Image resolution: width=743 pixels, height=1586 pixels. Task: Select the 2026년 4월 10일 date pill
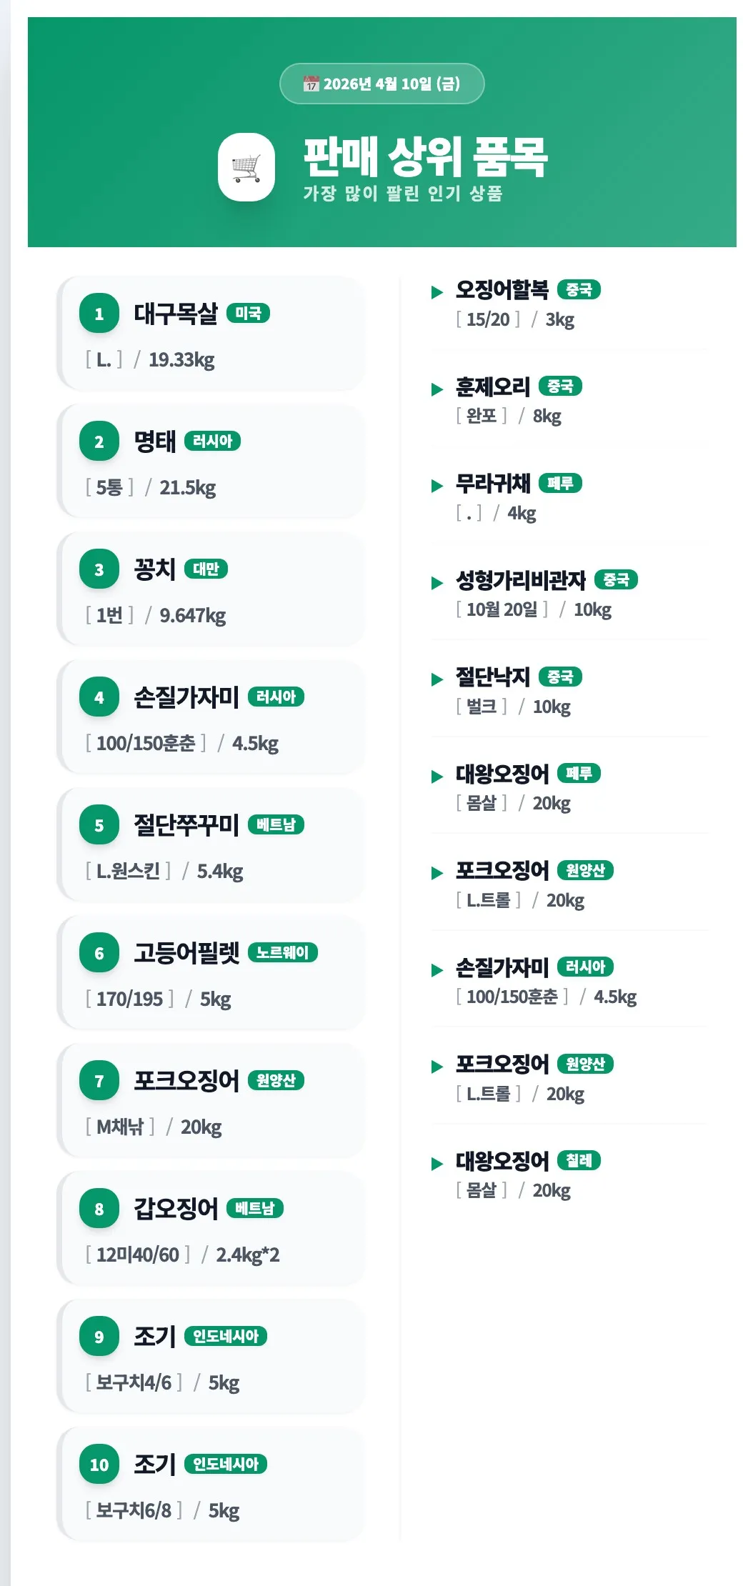382,84
